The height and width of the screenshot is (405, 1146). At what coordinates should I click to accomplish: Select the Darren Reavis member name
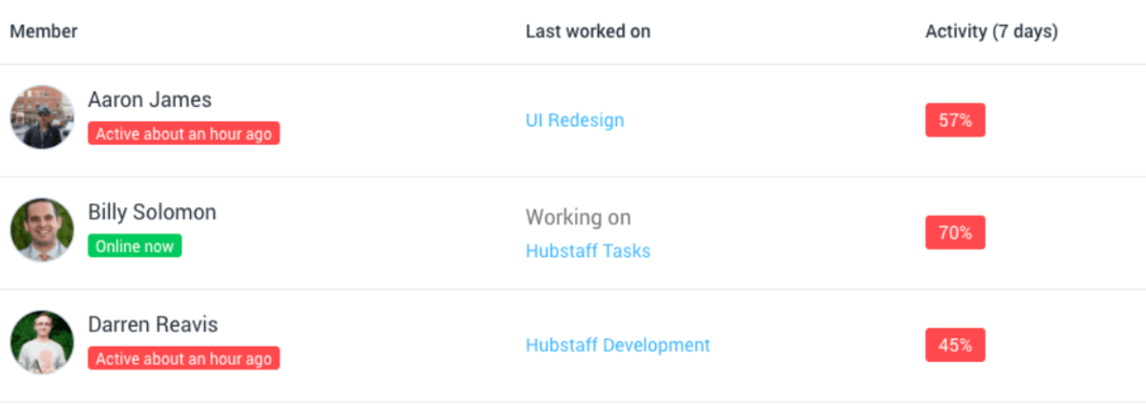tap(153, 325)
